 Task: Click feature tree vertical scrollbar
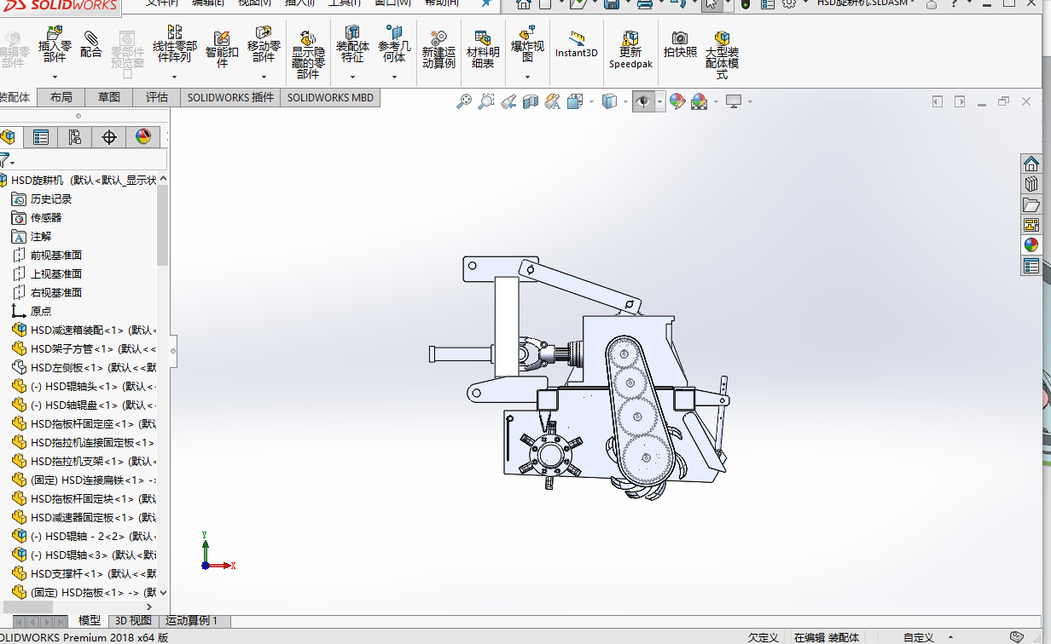(163, 225)
